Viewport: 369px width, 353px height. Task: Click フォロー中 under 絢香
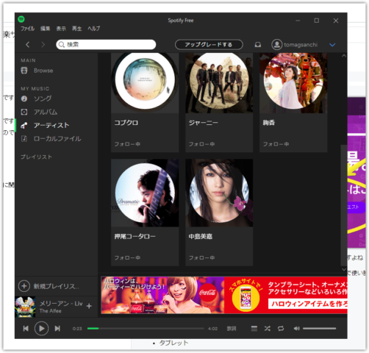(276, 144)
